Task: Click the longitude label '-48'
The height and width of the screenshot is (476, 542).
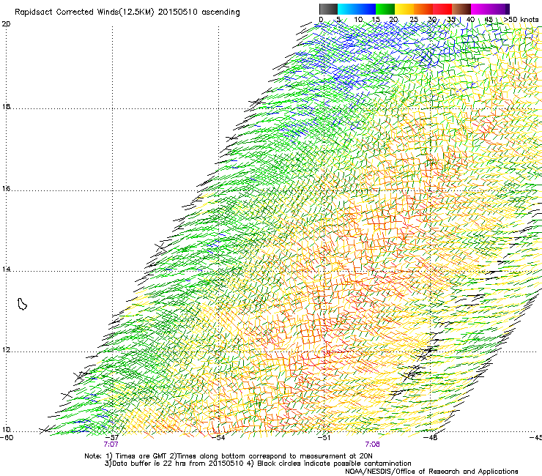Action: pos(431,438)
